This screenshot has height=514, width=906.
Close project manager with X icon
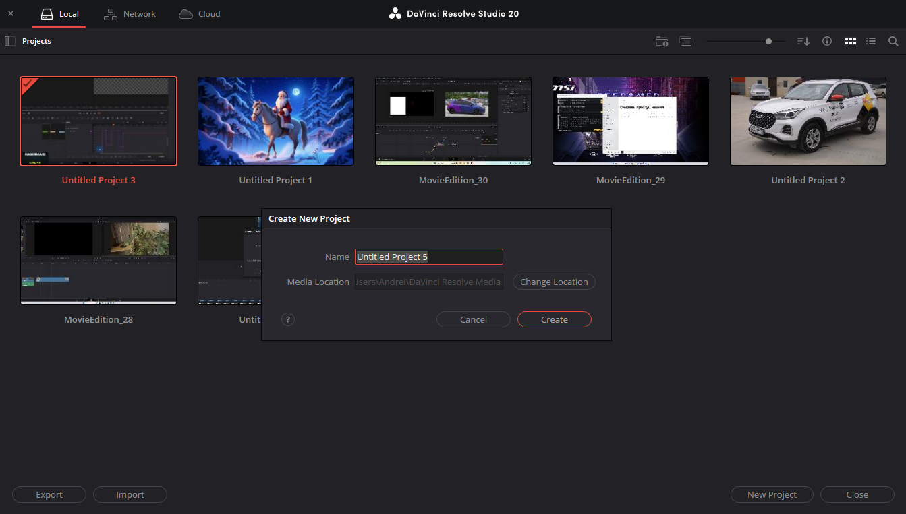click(11, 13)
